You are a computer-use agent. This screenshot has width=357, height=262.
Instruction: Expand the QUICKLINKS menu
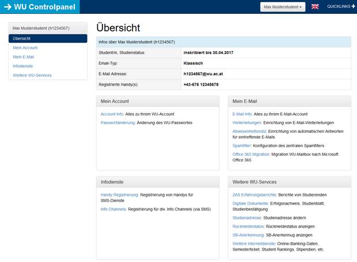[x=341, y=6]
